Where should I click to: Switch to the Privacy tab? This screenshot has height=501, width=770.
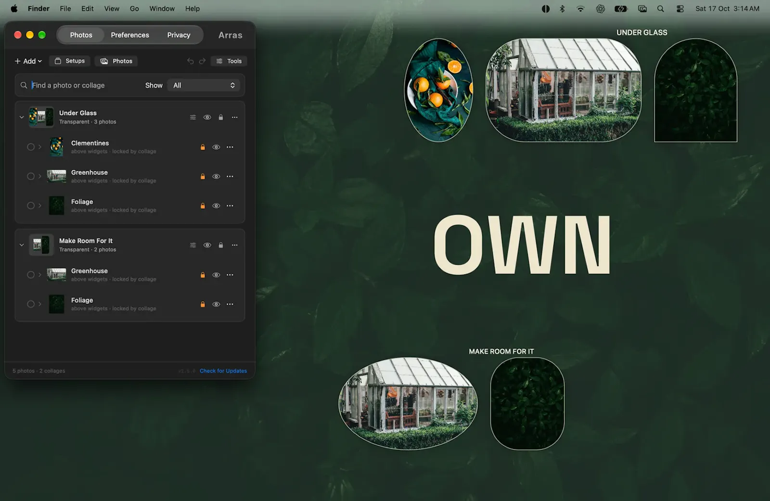tap(179, 35)
